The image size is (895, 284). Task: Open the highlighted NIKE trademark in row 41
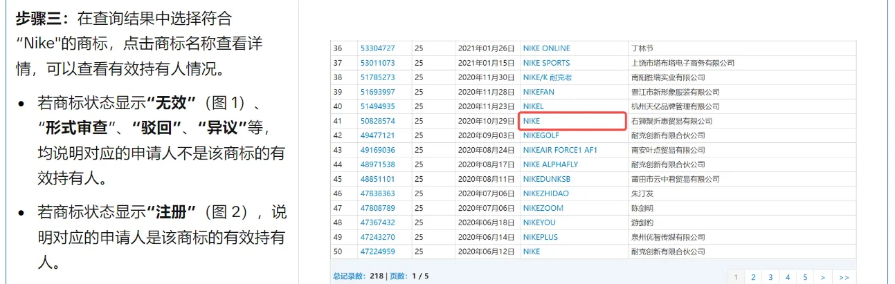click(x=532, y=121)
